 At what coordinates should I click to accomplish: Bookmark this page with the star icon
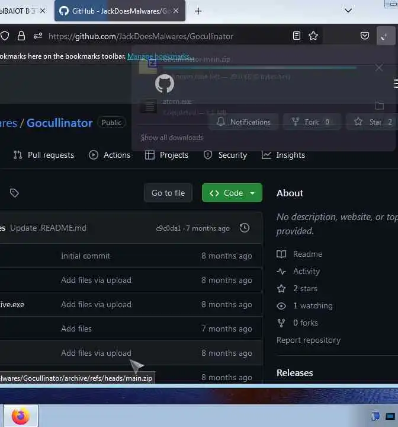click(313, 36)
